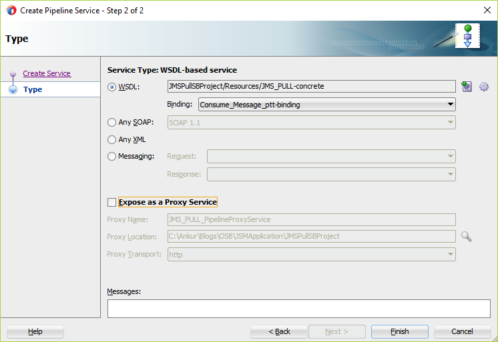Click the disabled Next button
The height and width of the screenshot is (342, 498).
pyautogui.click(x=337, y=331)
